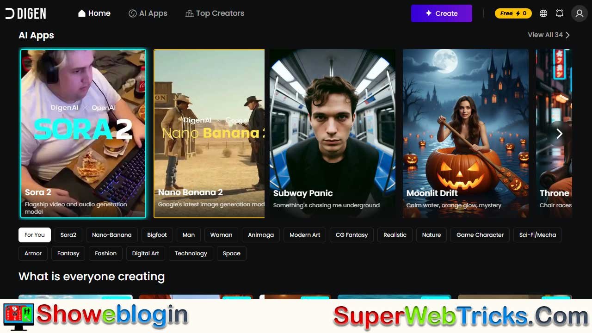The width and height of the screenshot is (592, 333).
Task: Click the AI Apps compass icon
Action: pyautogui.click(x=132, y=13)
